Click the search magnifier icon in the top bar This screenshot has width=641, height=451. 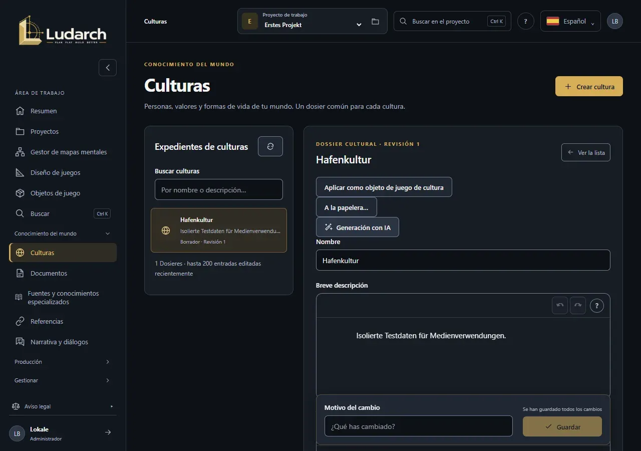403,22
